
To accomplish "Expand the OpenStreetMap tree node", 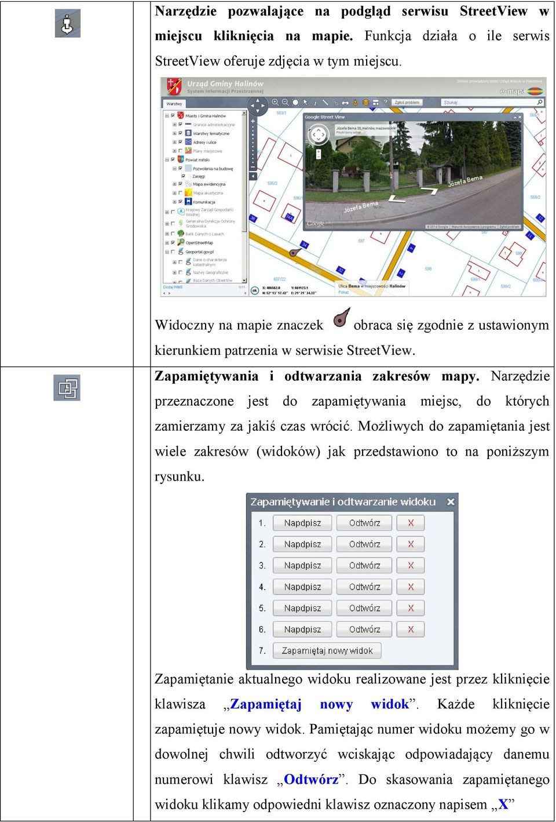I will [x=167, y=242].
